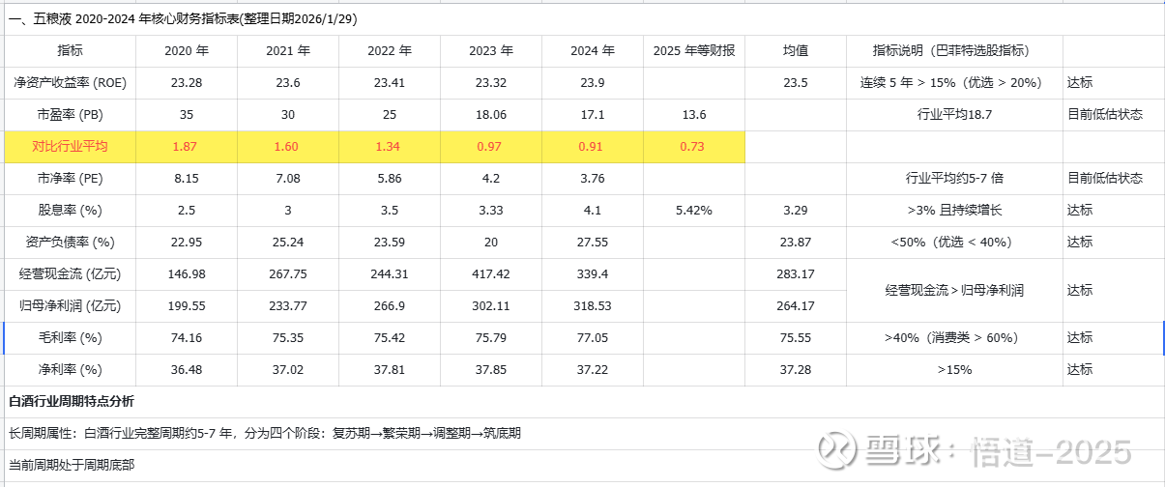Click the 均值 header cell
This screenshot has width=1165, height=487.
tap(796, 50)
